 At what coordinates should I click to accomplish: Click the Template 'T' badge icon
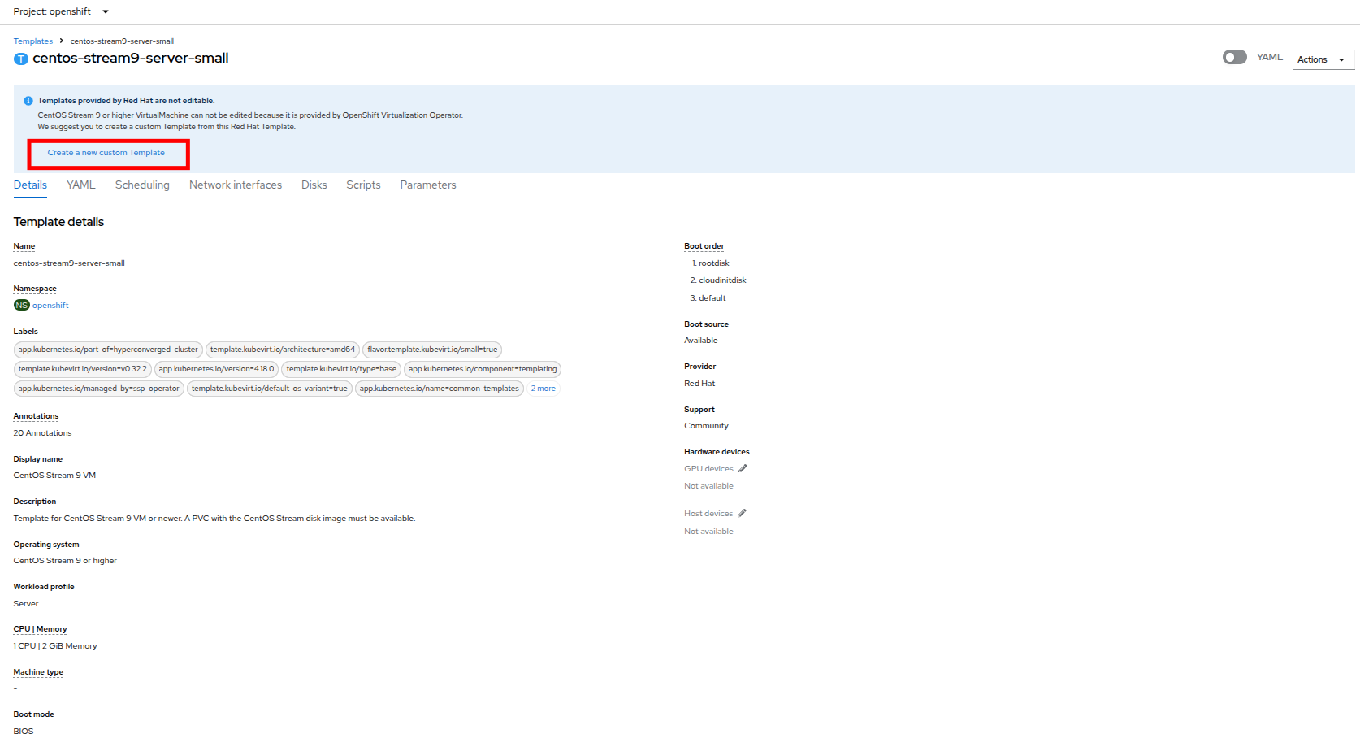point(21,59)
